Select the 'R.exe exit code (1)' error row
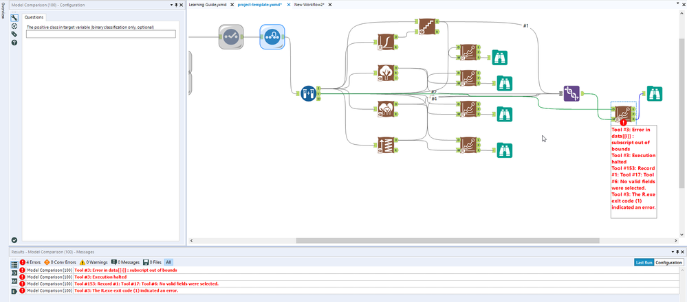 (351, 290)
